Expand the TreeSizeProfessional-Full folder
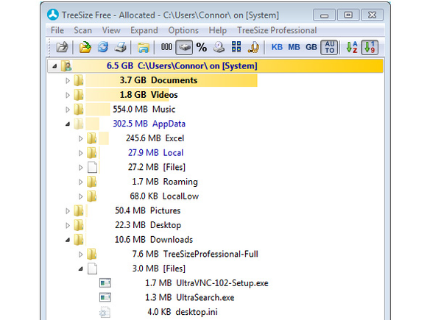 (x=80, y=255)
